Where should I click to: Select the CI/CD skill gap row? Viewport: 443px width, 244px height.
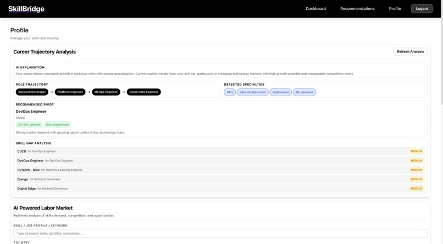point(220,151)
